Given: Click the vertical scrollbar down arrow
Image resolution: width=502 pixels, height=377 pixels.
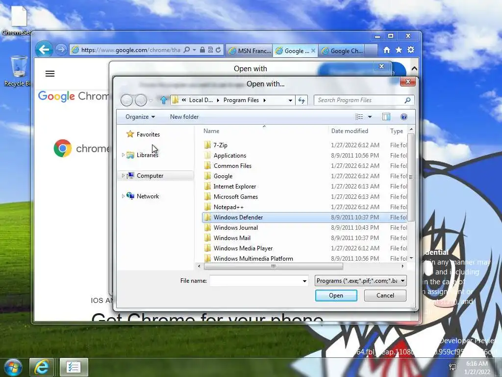Looking at the screenshot, I should [411, 258].
